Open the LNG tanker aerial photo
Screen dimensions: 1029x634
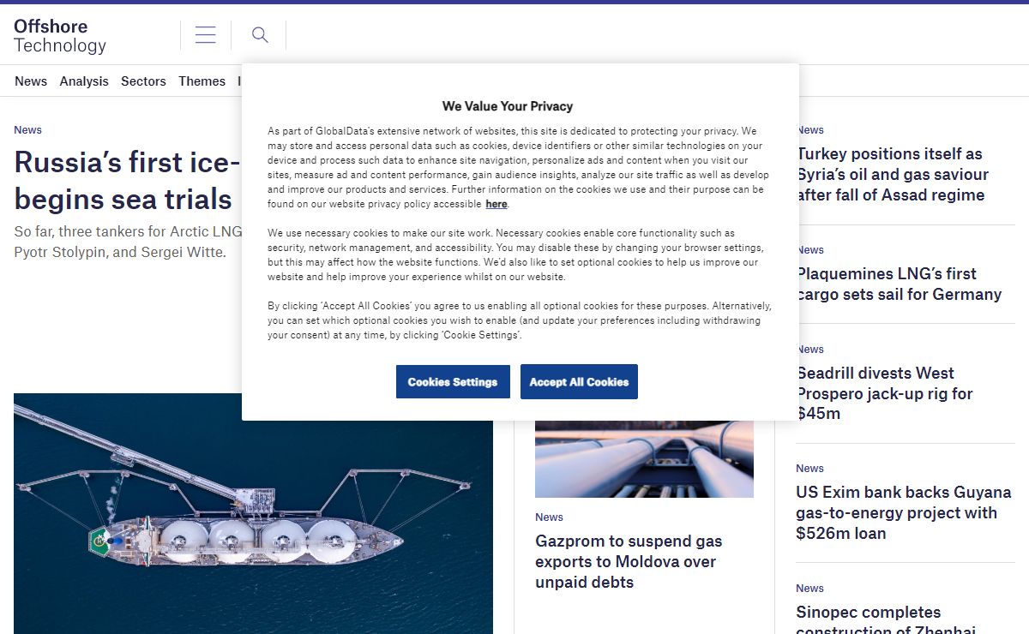(x=253, y=513)
